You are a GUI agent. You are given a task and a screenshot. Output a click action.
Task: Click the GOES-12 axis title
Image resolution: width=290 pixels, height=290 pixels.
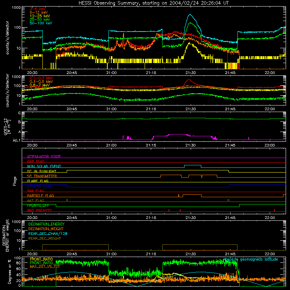(x=7, y=127)
